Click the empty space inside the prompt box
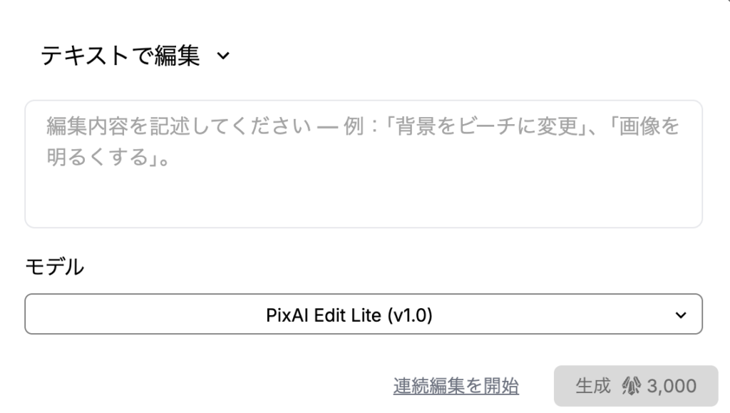 click(x=364, y=200)
